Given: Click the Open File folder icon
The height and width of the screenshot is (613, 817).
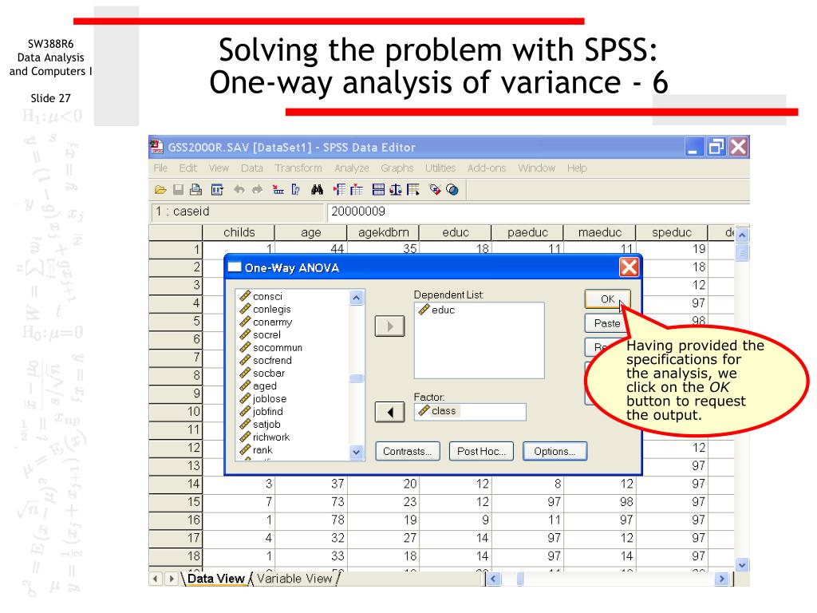Looking at the screenshot, I should pos(160,190).
